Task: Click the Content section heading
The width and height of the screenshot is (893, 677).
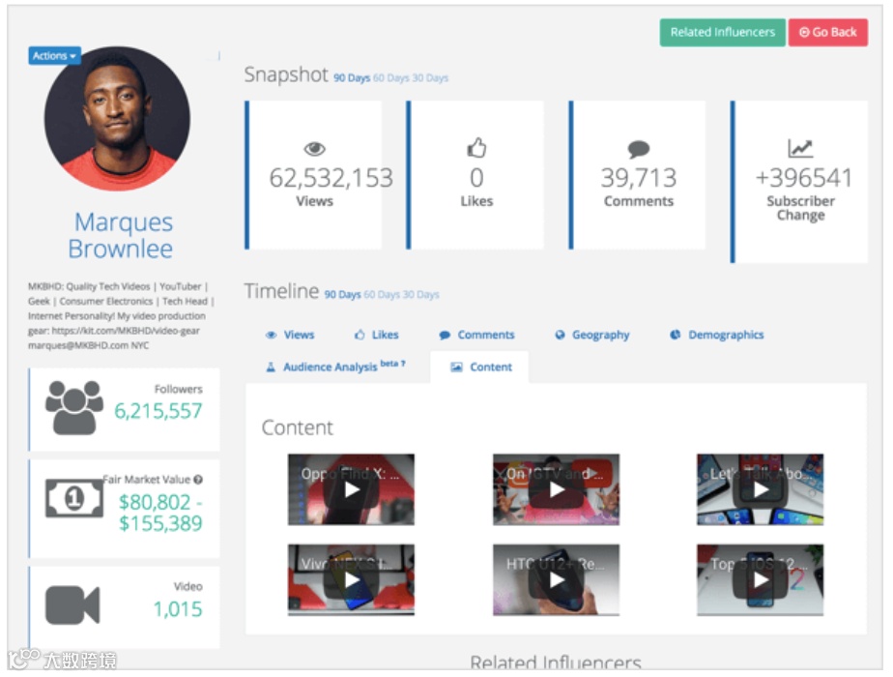Action: point(298,427)
